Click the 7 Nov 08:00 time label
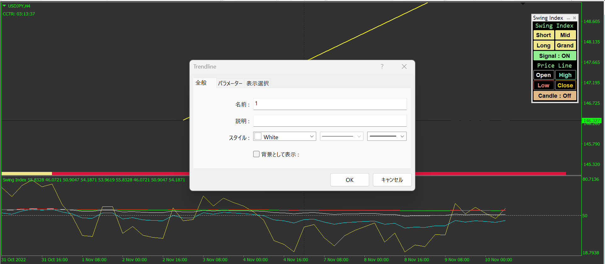The width and height of the screenshot is (605, 264). 336,260
